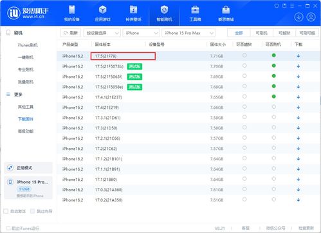
Task: Download firmware 17.4.1(21E237) via arrow icon
Action: (298, 97)
